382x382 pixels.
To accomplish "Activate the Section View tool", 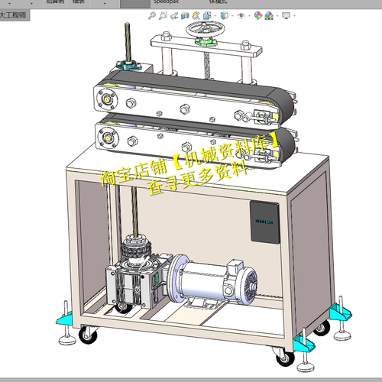I will click(185, 16).
